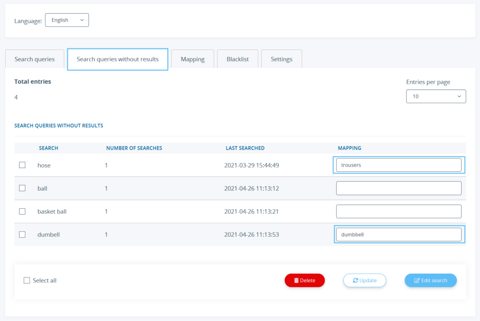Click the mapping field containing trousers
Viewport: 480px width, 321px height.
point(398,165)
